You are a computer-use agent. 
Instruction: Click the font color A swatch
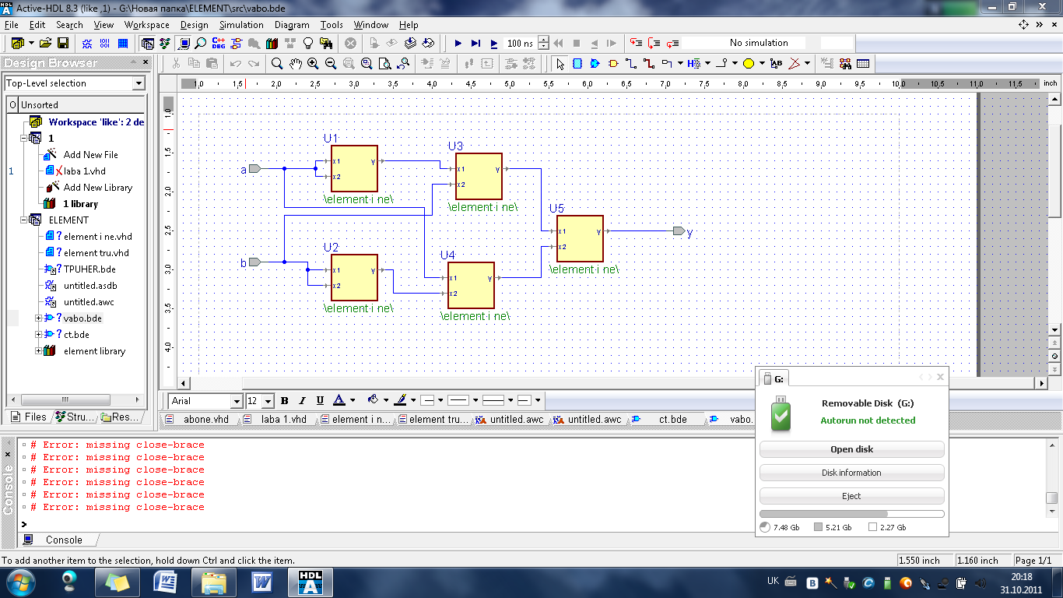(x=339, y=400)
